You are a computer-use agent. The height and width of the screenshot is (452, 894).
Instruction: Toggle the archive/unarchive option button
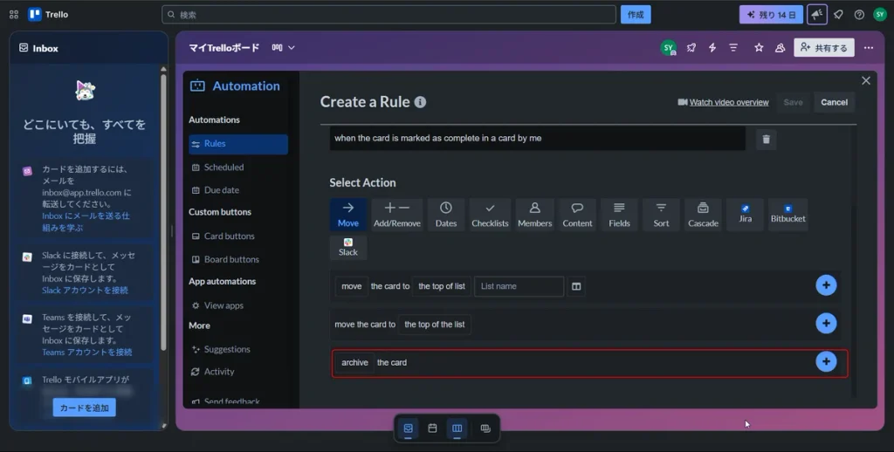coord(354,362)
